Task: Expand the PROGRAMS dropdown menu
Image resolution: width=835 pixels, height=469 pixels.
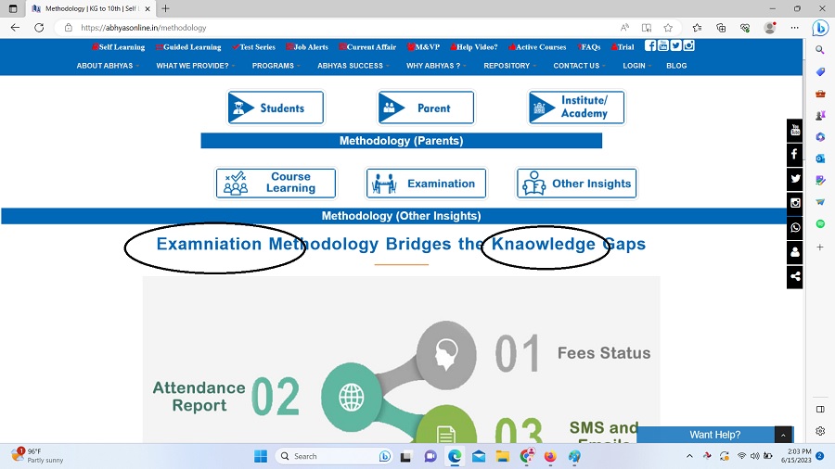Action: pos(276,66)
